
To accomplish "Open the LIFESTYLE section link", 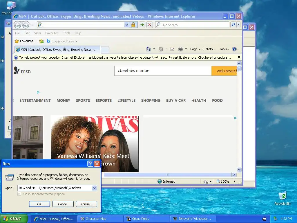I will click(126, 100).
